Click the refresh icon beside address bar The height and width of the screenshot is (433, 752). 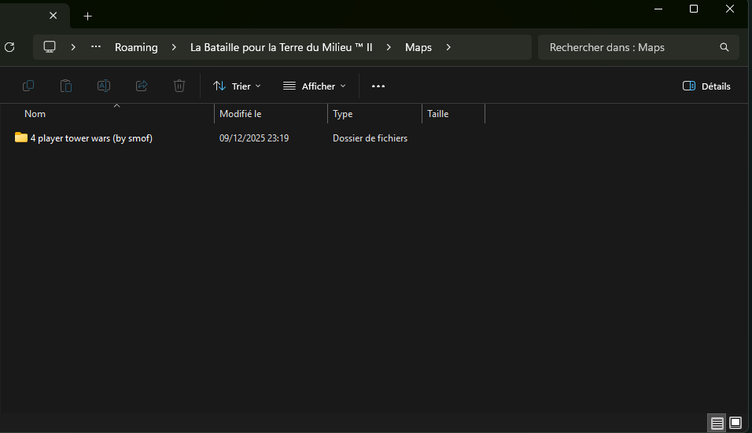coord(9,47)
